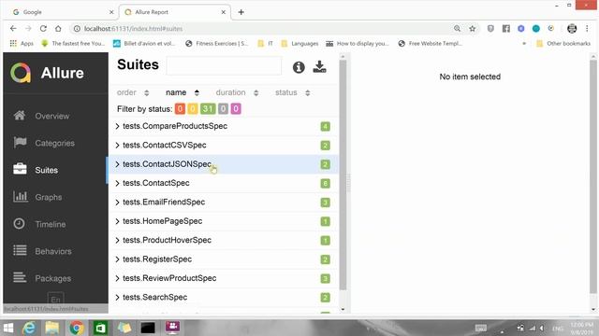Open How to display you... bookmark
The width and height of the screenshot is (599, 336).
[358, 44]
